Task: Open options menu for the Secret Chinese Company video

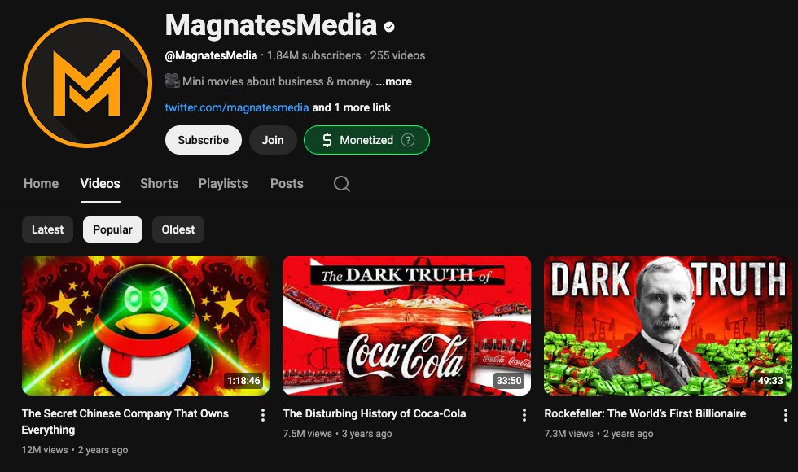Action: [x=262, y=415]
